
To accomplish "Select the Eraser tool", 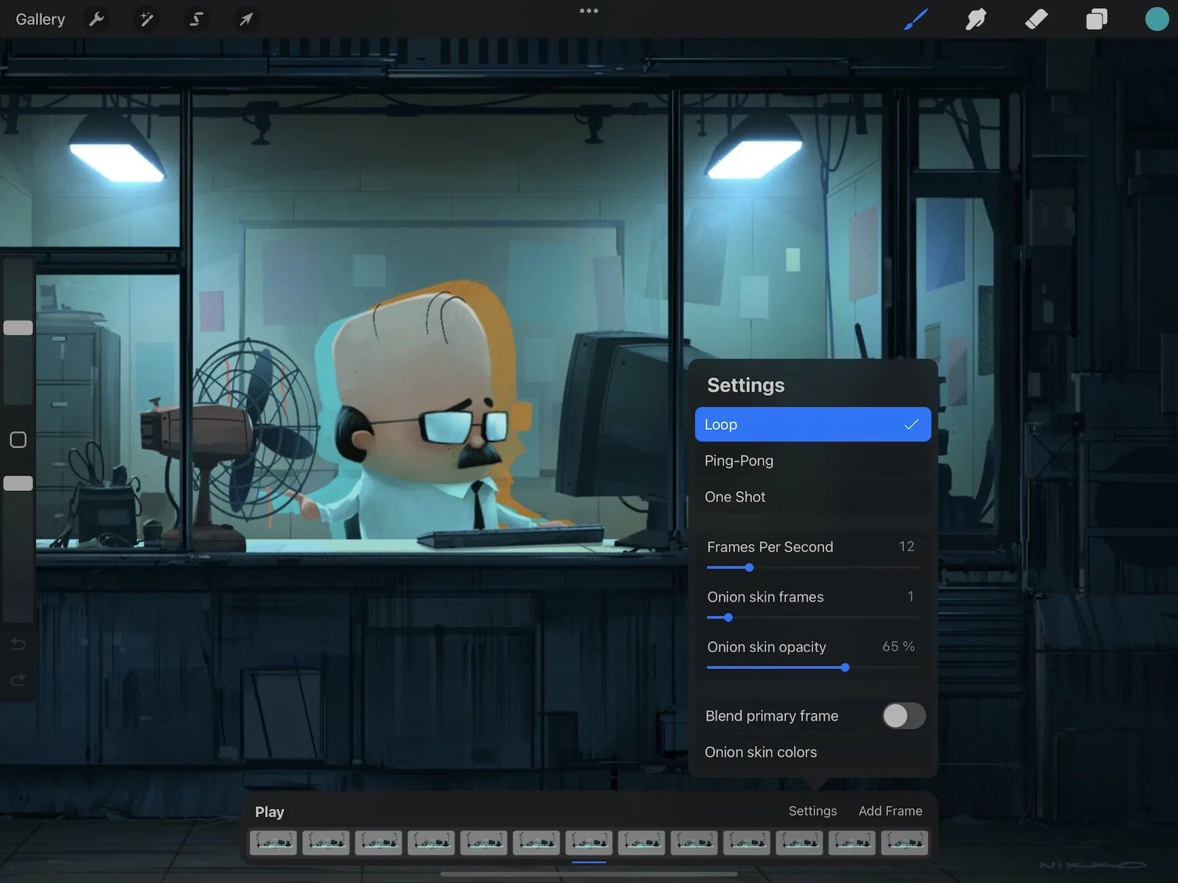I will [1036, 19].
